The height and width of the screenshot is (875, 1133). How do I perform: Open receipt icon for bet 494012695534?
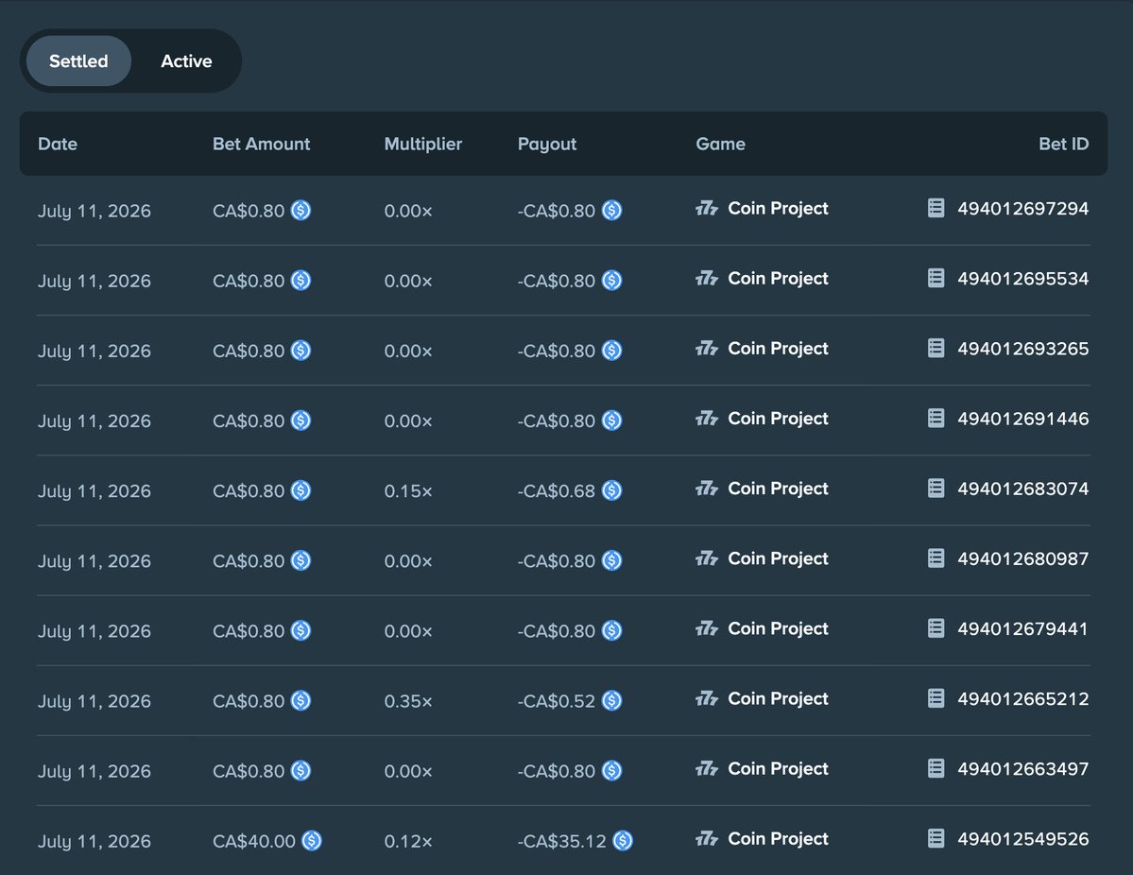936,278
